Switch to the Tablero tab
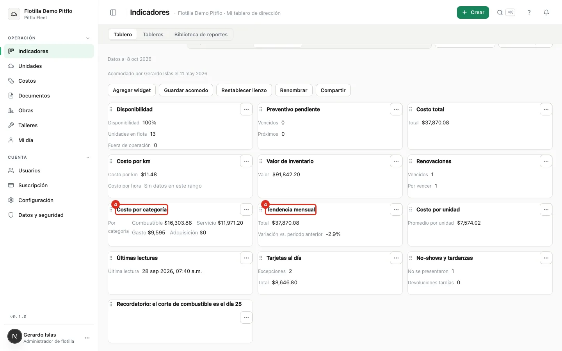The width and height of the screenshot is (562, 351). 123,34
